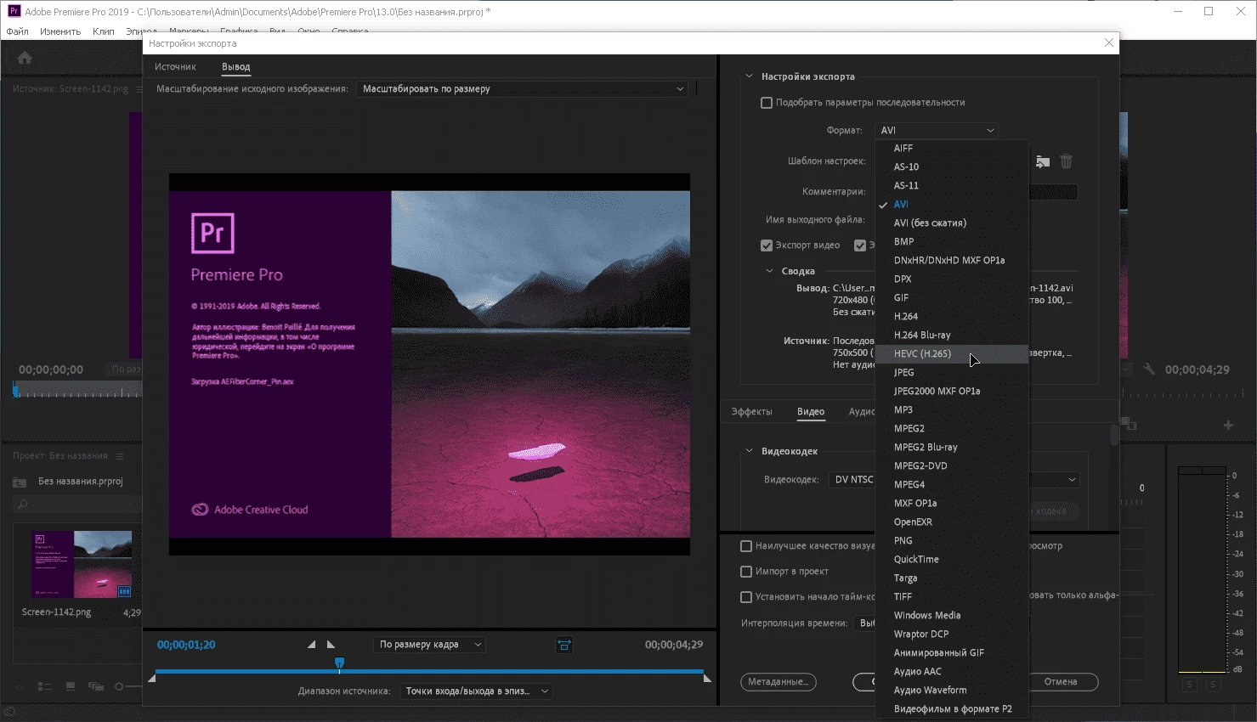Image resolution: width=1257 pixels, height=722 pixels.
Task: Open Диапазон источника dropdown
Action: point(476,691)
